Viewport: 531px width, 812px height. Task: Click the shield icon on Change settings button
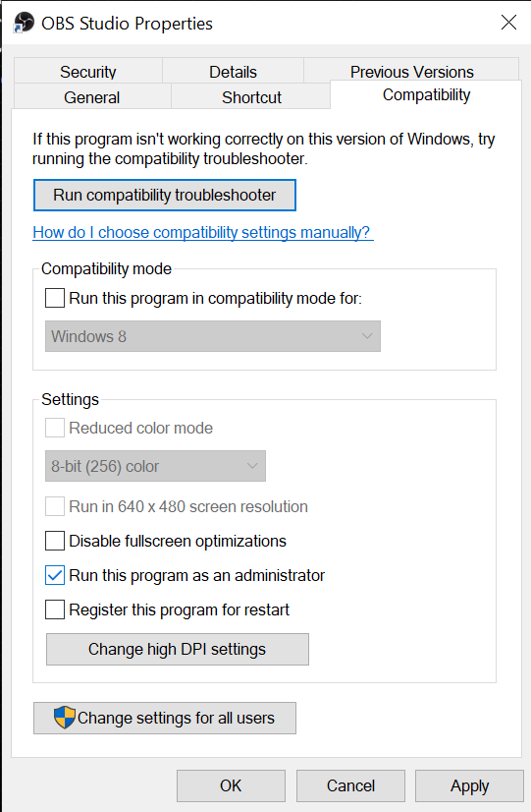65,718
